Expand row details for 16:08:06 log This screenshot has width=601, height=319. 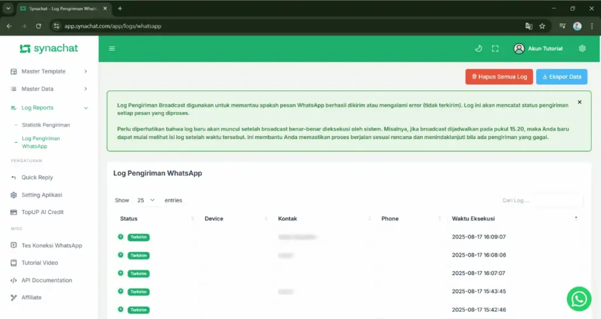pos(121,255)
